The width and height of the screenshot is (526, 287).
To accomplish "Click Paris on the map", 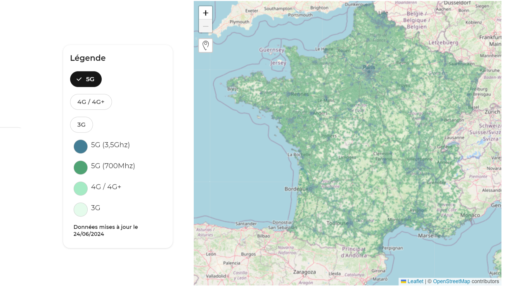I will point(369,67).
